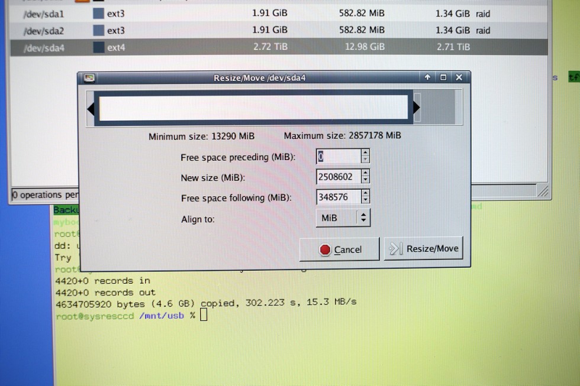Click into the New size (MiB) field
The image size is (580, 386).
click(338, 177)
